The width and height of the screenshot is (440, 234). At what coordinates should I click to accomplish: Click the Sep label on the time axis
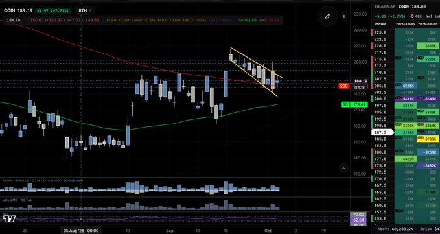click(170, 231)
